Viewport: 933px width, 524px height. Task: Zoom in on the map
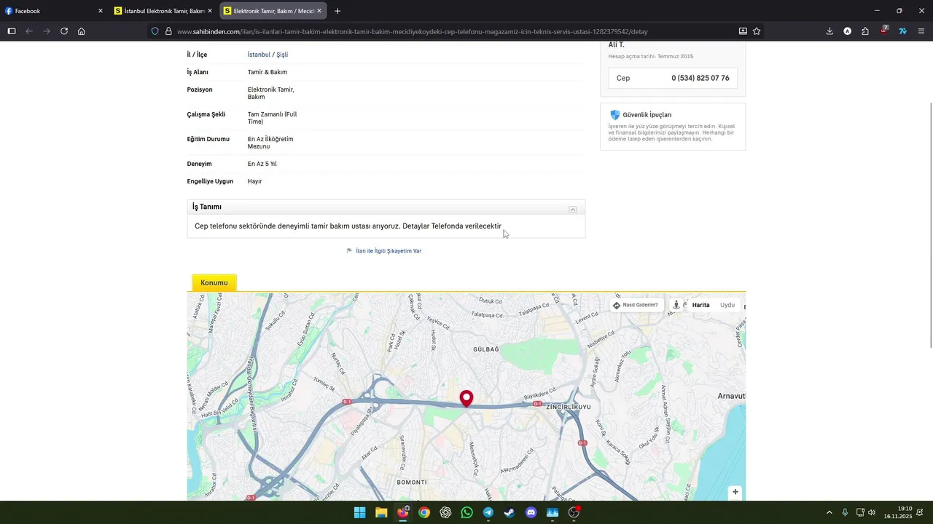click(735, 492)
